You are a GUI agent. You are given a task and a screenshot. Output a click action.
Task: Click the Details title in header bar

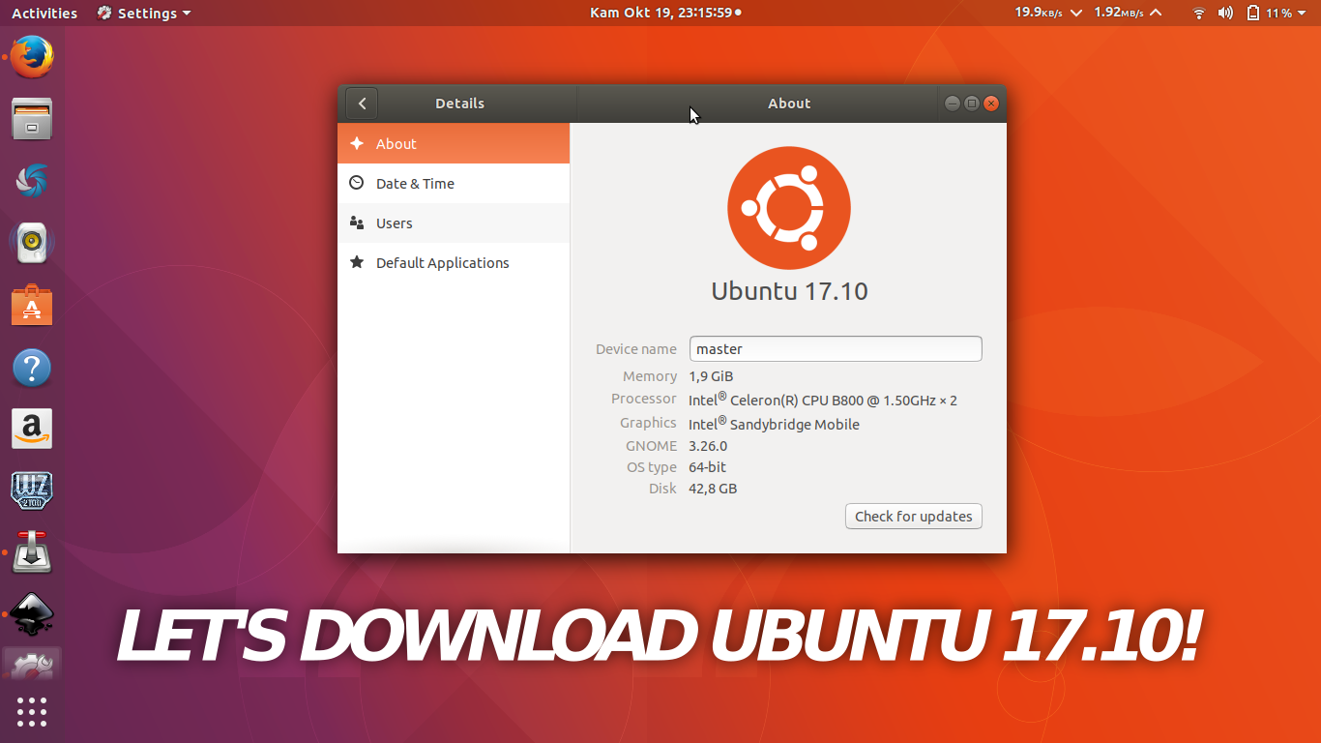pyautogui.click(x=460, y=104)
